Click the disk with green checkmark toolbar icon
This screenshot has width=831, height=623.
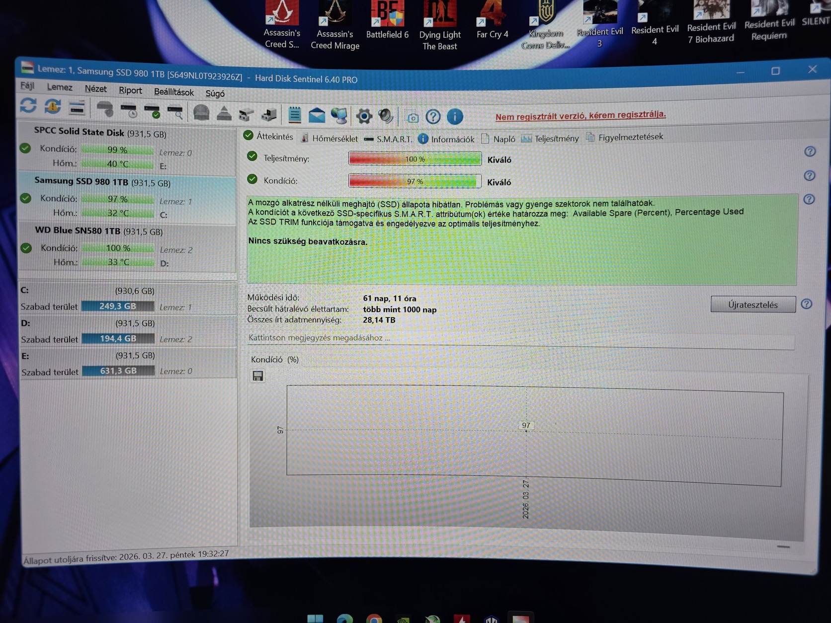click(x=152, y=111)
